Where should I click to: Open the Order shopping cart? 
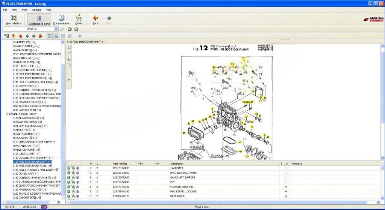click(x=78, y=19)
